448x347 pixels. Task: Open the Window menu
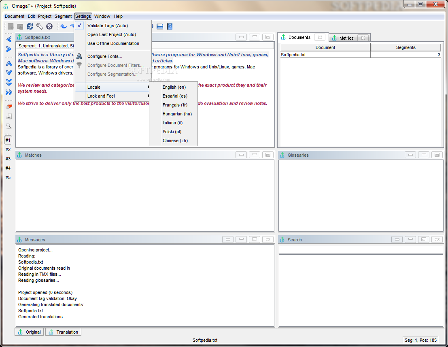point(102,16)
